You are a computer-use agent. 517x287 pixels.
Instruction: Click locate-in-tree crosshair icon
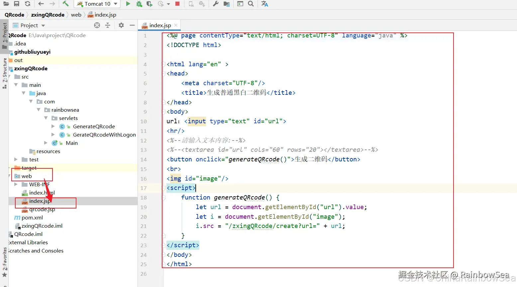(97, 25)
